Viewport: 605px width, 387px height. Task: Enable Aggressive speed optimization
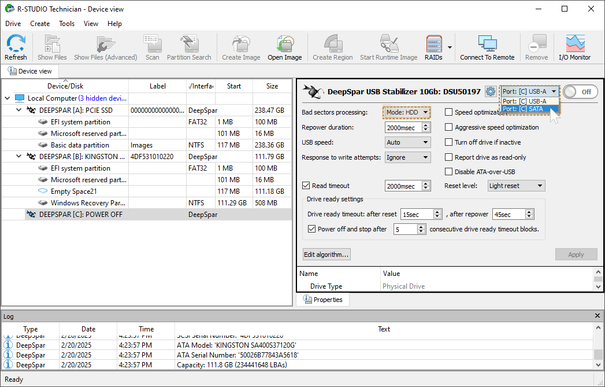pos(448,127)
